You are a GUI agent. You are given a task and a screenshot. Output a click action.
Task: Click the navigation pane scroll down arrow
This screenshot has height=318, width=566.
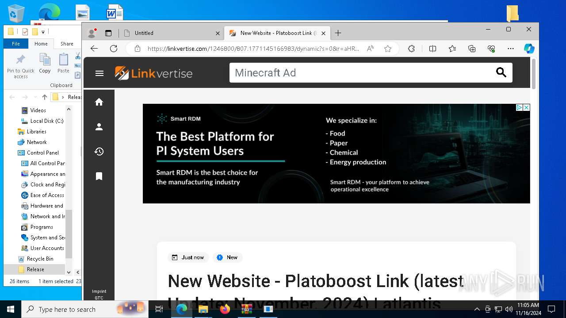(x=69, y=273)
